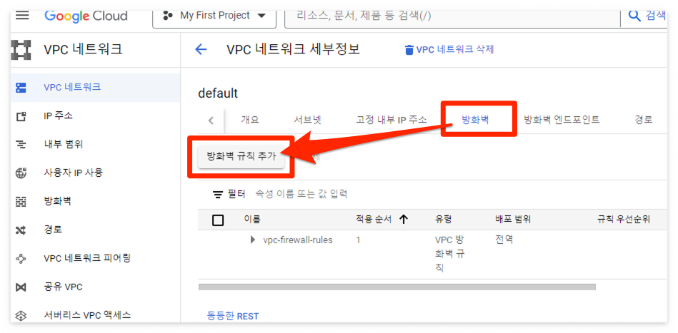This screenshot has height=333, width=678.
Task: Click the 유형 column header
Action: pyautogui.click(x=443, y=220)
